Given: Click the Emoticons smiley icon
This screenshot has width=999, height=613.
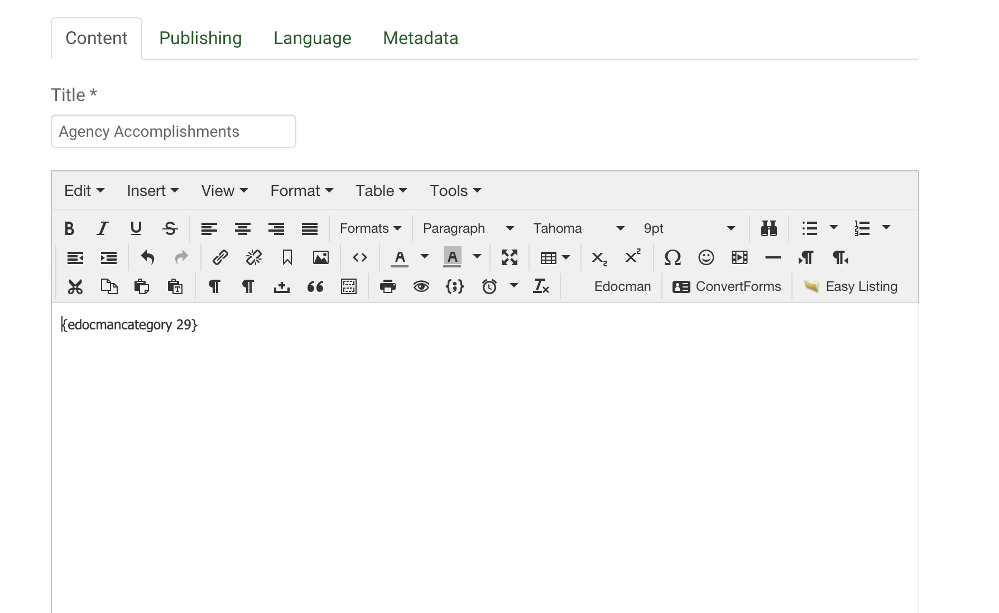Looking at the screenshot, I should click(706, 257).
